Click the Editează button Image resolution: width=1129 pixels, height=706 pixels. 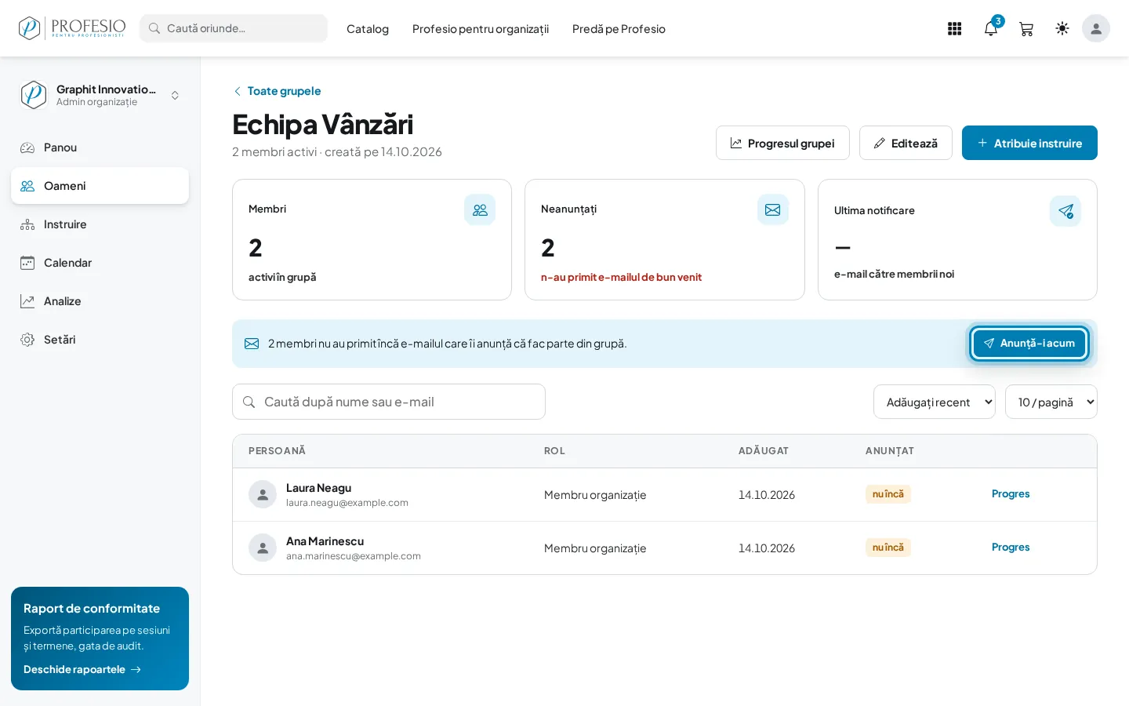[906, 143]
